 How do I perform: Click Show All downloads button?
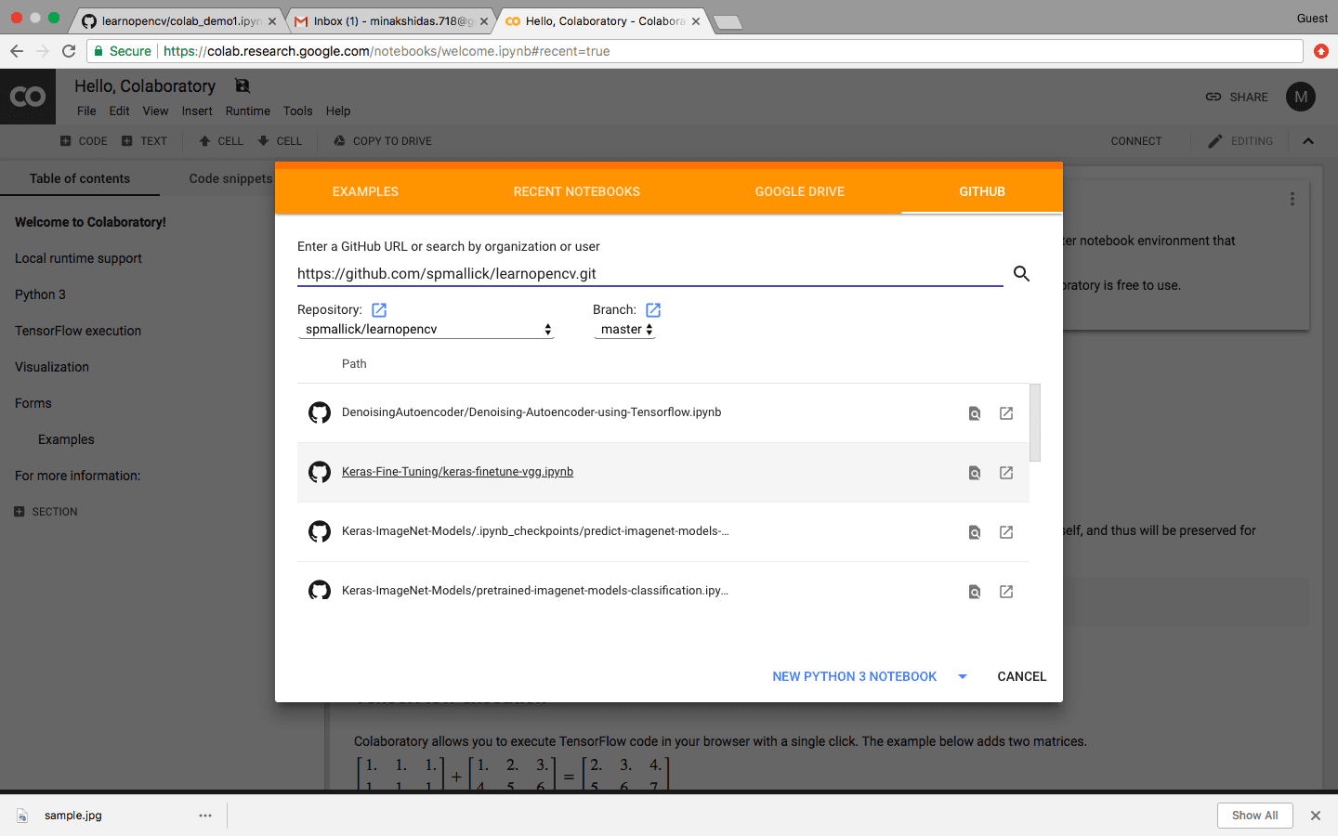tap(1254, 816)
